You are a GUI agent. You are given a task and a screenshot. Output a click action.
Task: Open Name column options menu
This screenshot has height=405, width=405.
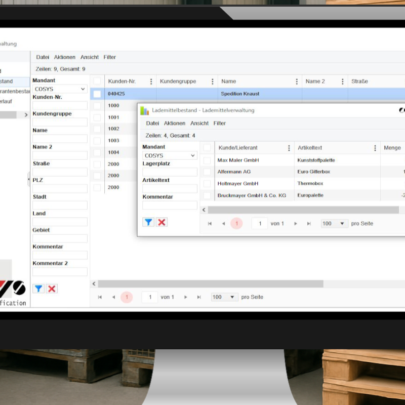(297, 82)
